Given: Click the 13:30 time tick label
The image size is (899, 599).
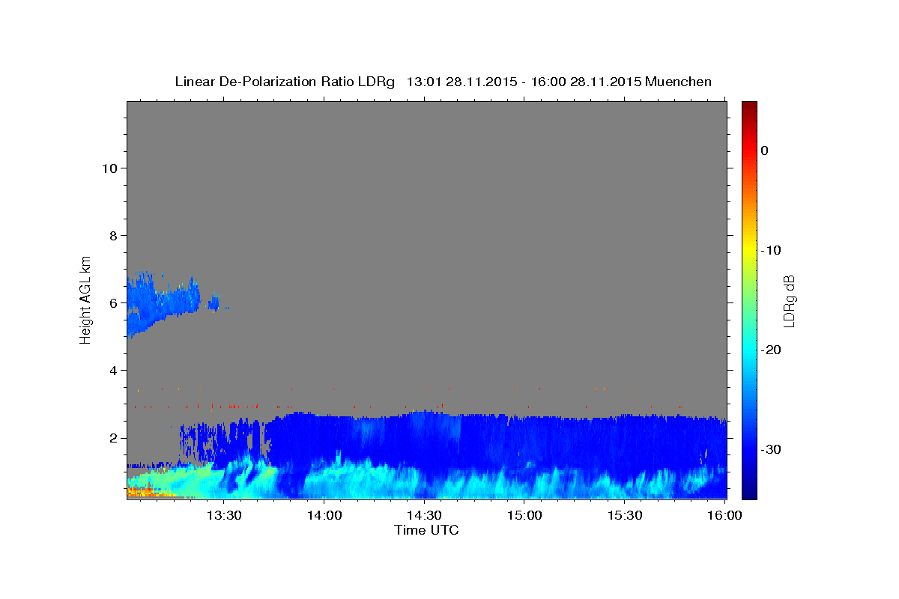Looking at the screenshot, I should (223, 515).
